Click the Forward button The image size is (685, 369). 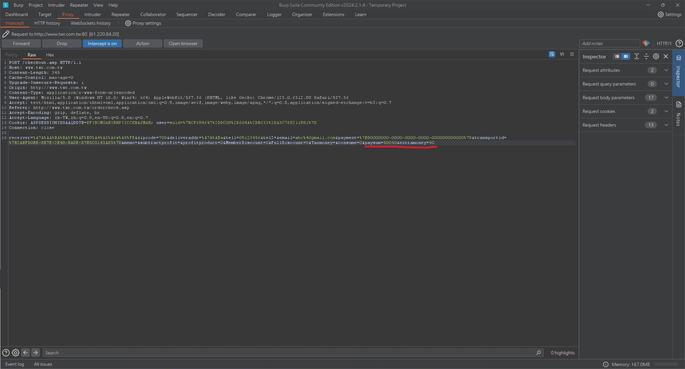point(21,44)
